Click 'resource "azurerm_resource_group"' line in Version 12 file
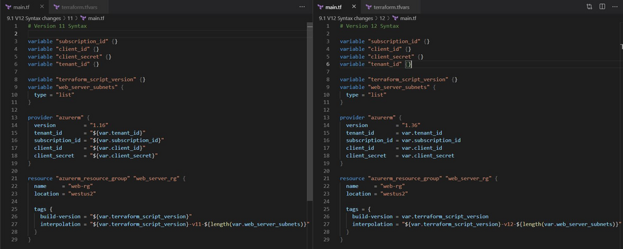This screenshot has width=623, height=249. pos(418,179)
